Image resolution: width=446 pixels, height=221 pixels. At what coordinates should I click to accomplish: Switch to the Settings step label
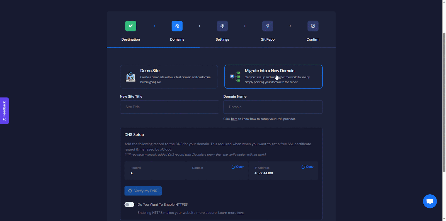222,40
